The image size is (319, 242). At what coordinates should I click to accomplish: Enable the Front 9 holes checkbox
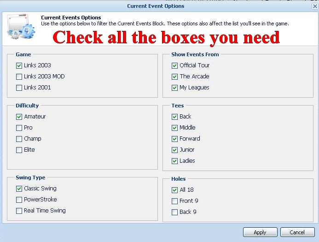[x=174, y=201]
